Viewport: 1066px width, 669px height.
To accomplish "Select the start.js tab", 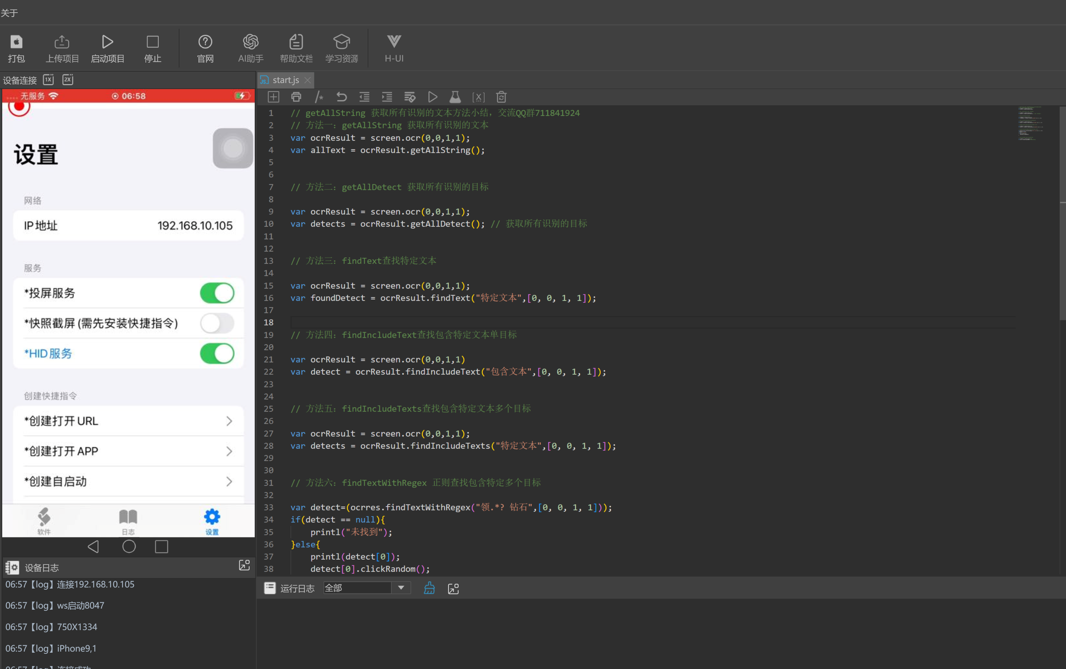I will pos(286,80).
